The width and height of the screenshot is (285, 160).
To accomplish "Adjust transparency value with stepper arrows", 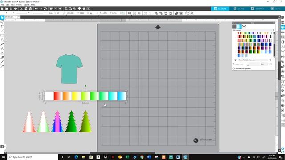I will pyautogui.click(x=269, y=64).
